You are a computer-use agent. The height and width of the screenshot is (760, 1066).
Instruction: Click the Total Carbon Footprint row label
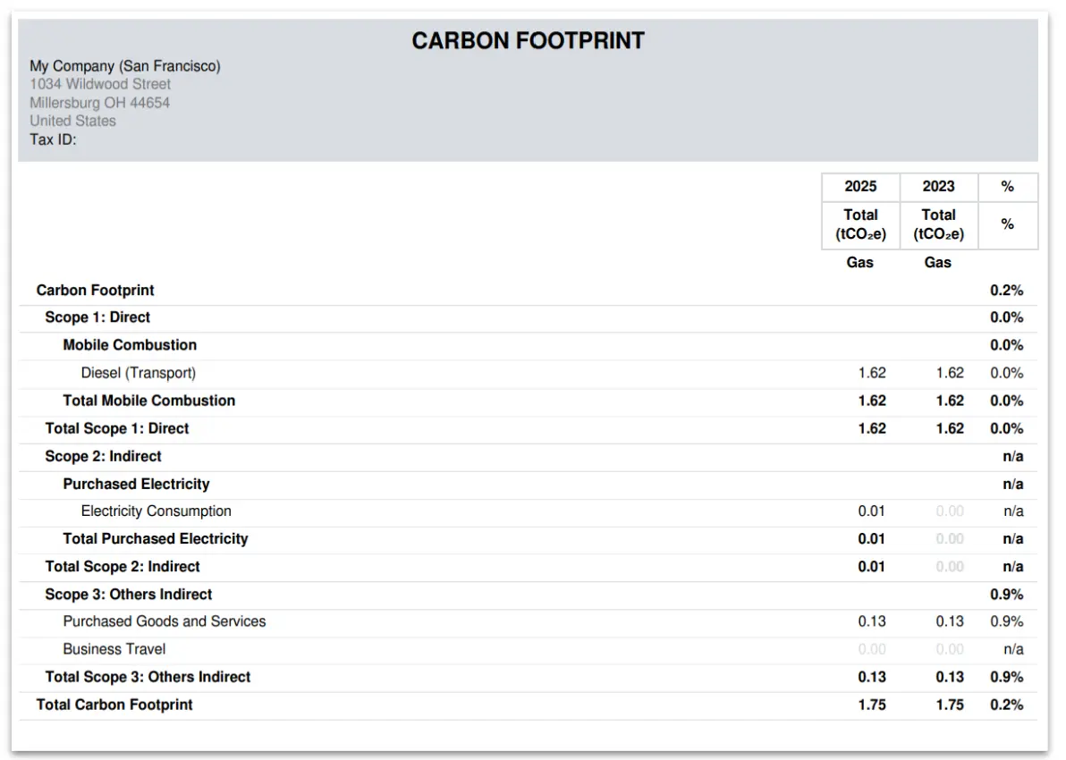tap(114, 705)
